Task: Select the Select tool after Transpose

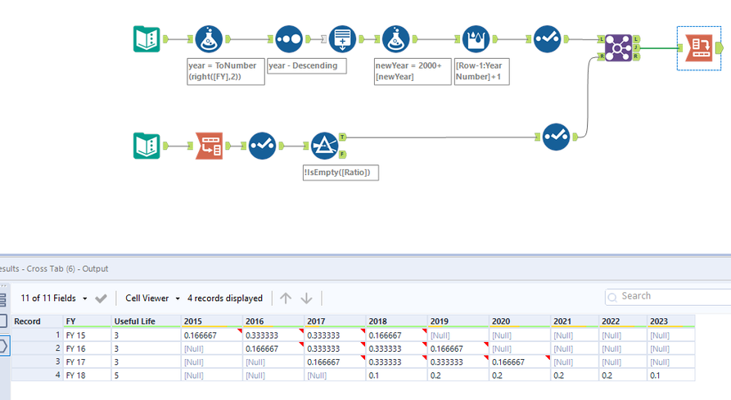Action: (262, 146)
